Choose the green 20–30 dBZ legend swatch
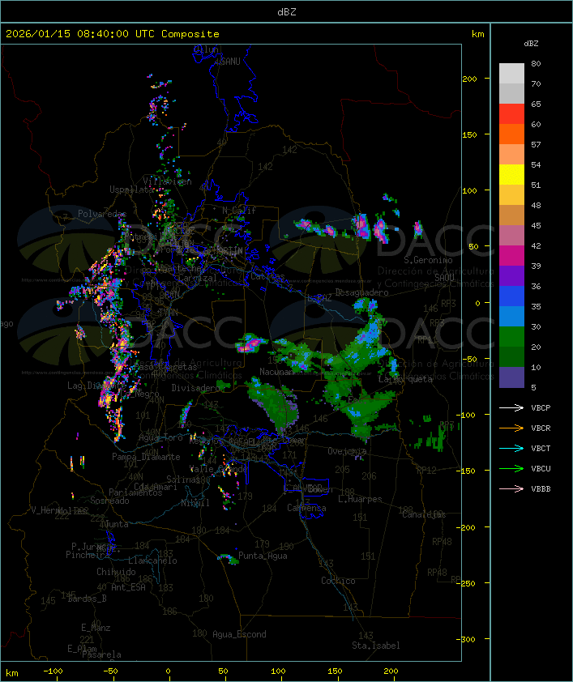573x682 pixels. point(511,337)
